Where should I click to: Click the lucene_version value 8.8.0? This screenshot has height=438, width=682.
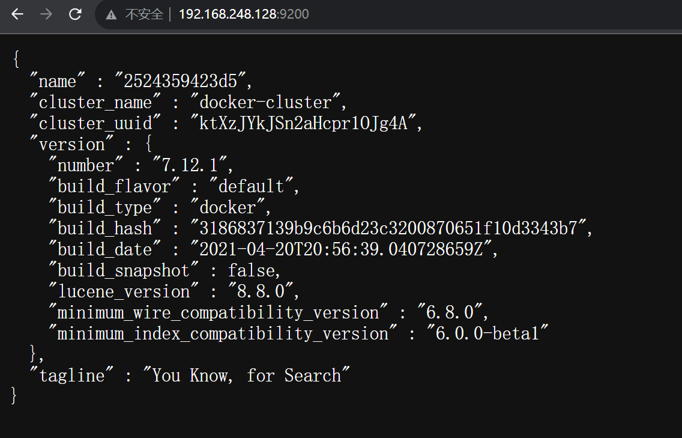point(259,291)
